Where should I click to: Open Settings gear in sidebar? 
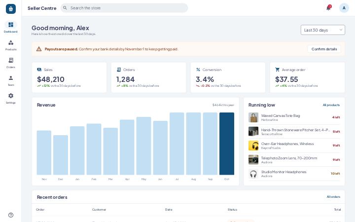[11, 98]
